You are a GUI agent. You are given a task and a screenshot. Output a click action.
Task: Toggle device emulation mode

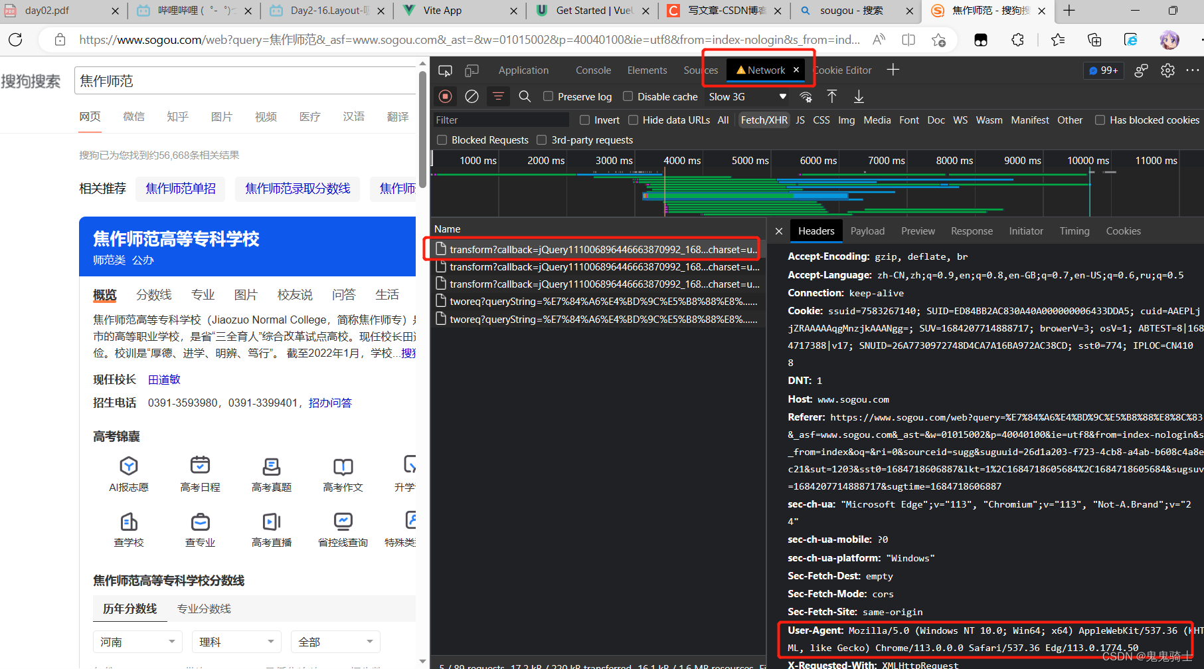click(x=472, y=70)
